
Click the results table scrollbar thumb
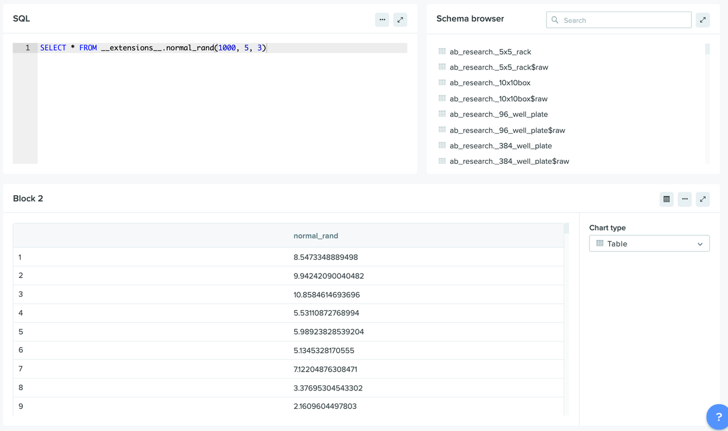pos(566,228)
